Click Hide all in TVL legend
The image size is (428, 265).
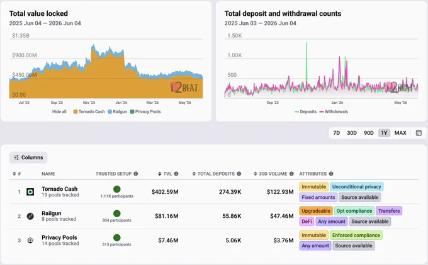click(59, 111)
